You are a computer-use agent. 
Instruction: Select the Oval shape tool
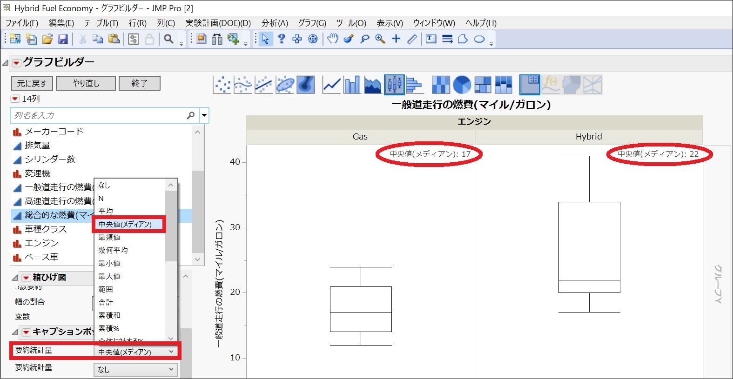[x=479, y=39]
